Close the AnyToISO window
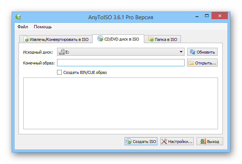The height and width of the screenshot is (164, 242). [x=219, y=16]
